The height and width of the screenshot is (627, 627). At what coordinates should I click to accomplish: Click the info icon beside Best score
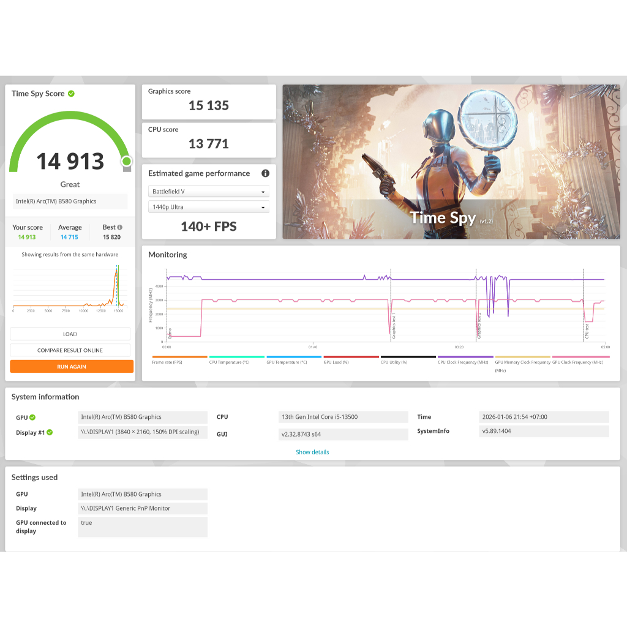(119, 227)
